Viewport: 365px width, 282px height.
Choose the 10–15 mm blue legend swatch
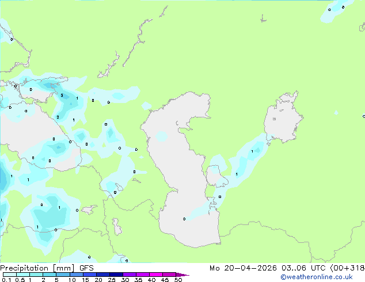coord(76,275)
